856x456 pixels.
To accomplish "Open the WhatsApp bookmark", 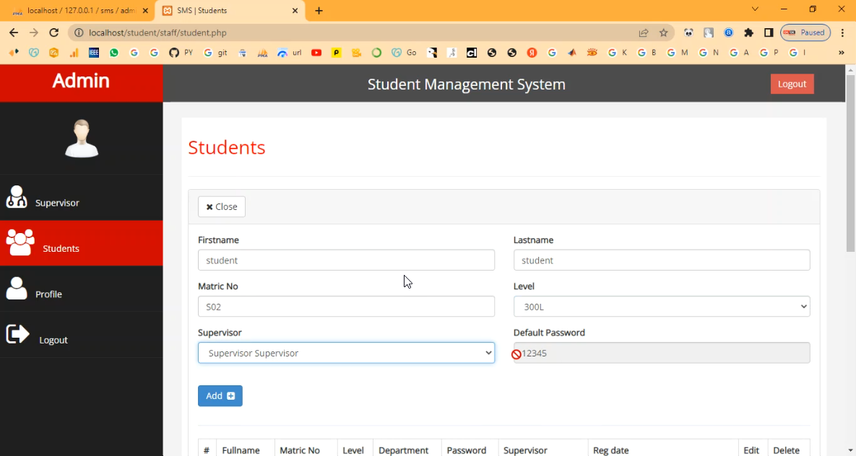I will (x=114, y=53).
